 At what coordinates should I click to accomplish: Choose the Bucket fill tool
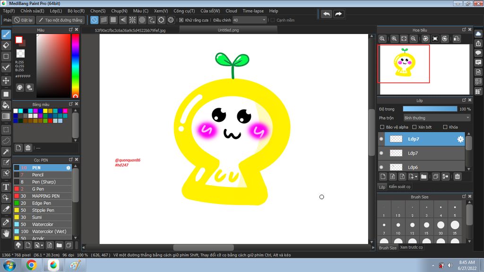click(6, 105)
